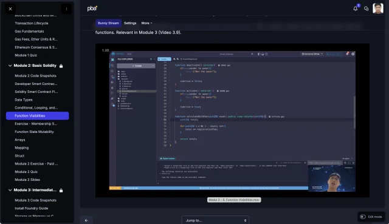Click the lock icon beside Module 2
Viewport: 389px width, 224px height.
[x=61, y=66]
